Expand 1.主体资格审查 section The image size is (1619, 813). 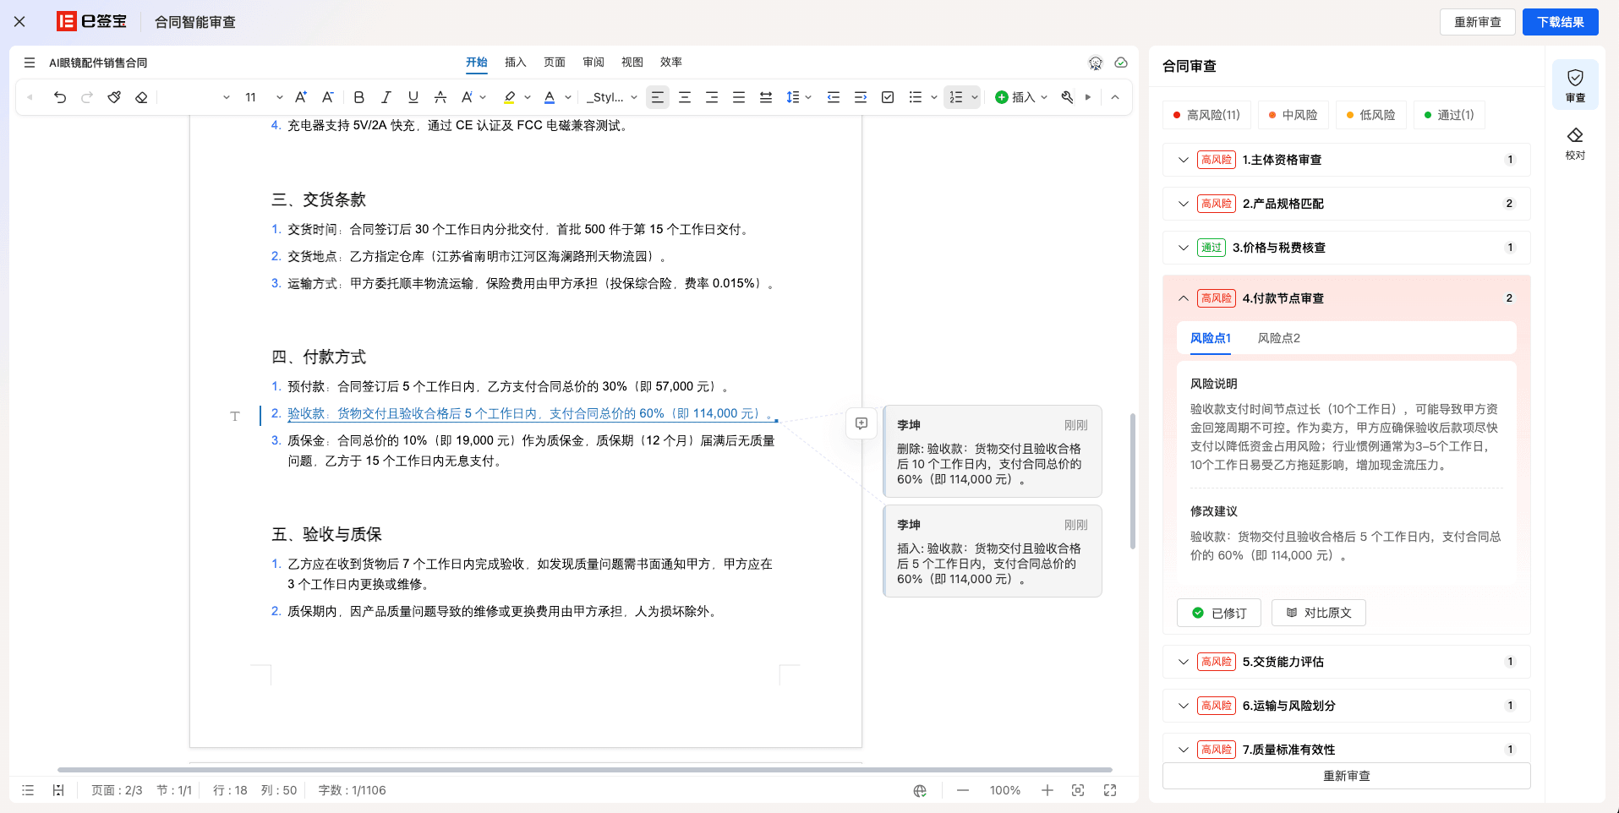pos(1347,160)
